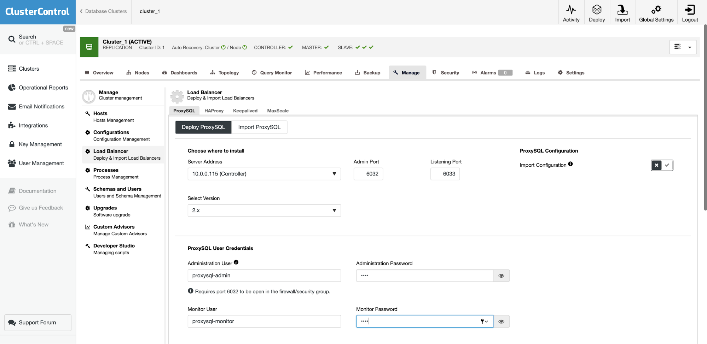Image resolution: width=707 pixels, height=344 pixels.
Task: Click the Administration User field
Action: 264,275
